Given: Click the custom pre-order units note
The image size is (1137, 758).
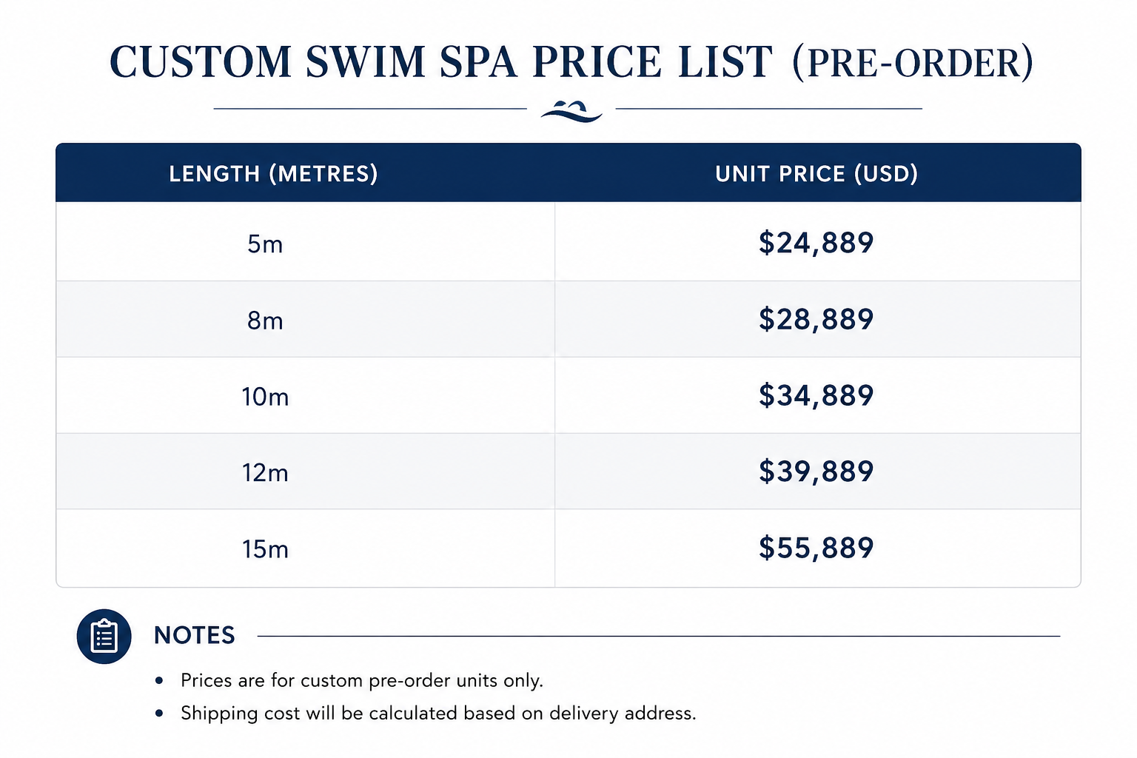Looking at the screenshot, I should [362, 680].
